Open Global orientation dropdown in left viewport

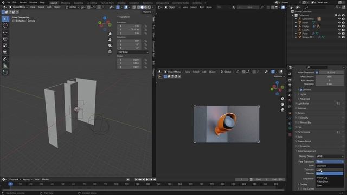pyautogui.click(x=72, y=7)
